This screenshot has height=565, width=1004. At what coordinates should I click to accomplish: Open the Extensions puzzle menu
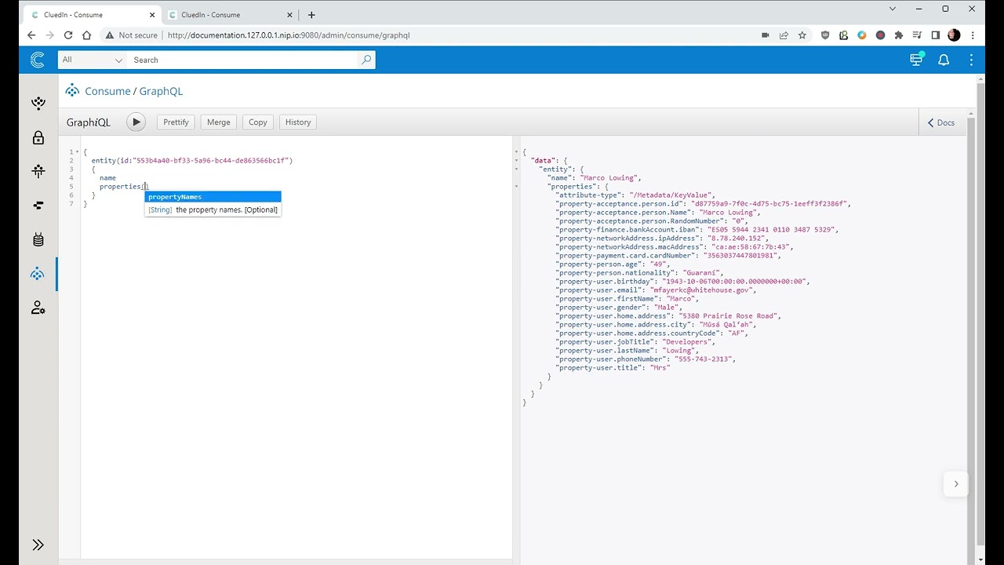click(x=899, y=35)
